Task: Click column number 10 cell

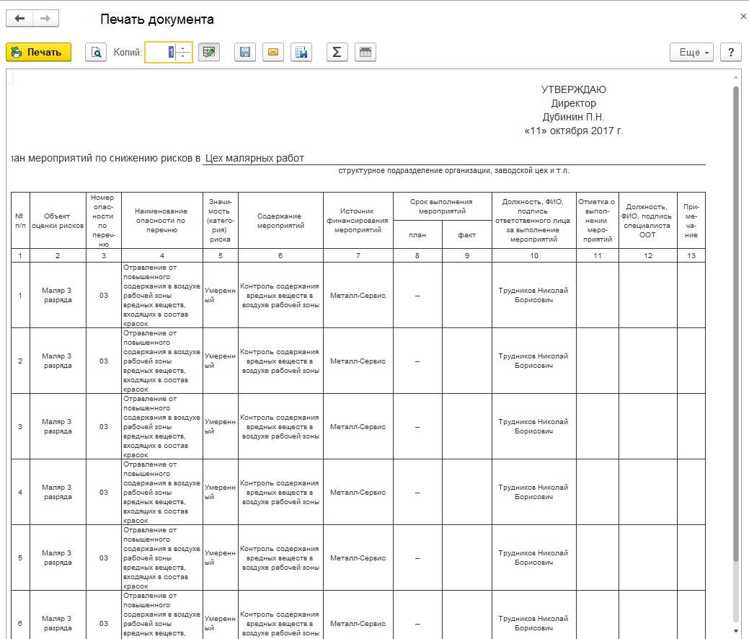Action: point(533,256)
